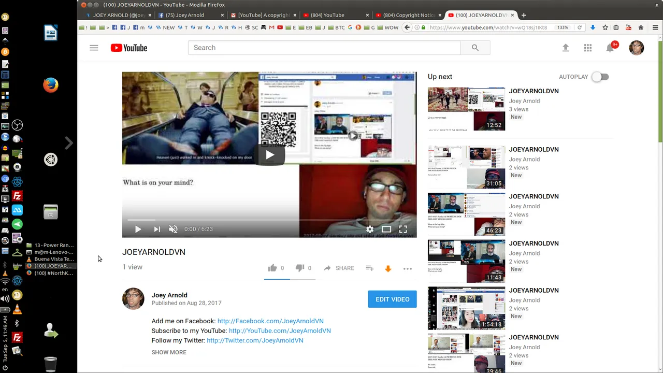The width and height of the screenshot is (663, 373).
Task: Open the notifications bell
Action: pyautogui.click(x=610, y=48)
